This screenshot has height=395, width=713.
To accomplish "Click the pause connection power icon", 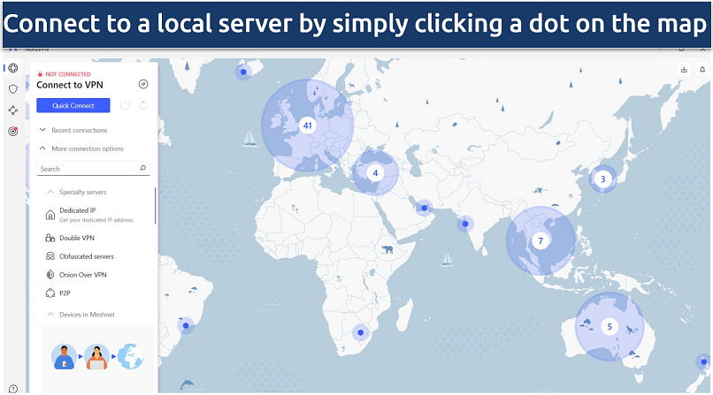I will tap(125, 106).
